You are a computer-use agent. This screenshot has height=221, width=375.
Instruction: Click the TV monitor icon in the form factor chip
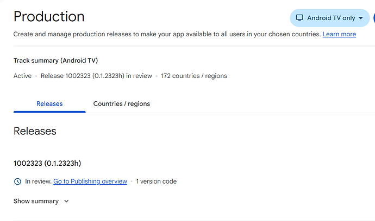(x=299, y=18)
